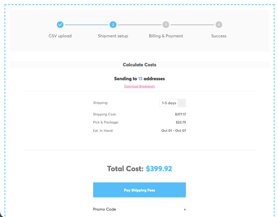Jump to the Billing & Payment step label

click(x=165, y=36)
